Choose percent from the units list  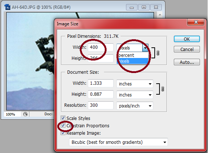point(133,55)
